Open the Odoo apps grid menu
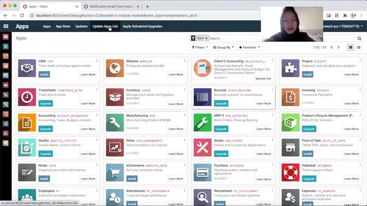The height and width of the screenshot is (206, 367). click(6, 26)
